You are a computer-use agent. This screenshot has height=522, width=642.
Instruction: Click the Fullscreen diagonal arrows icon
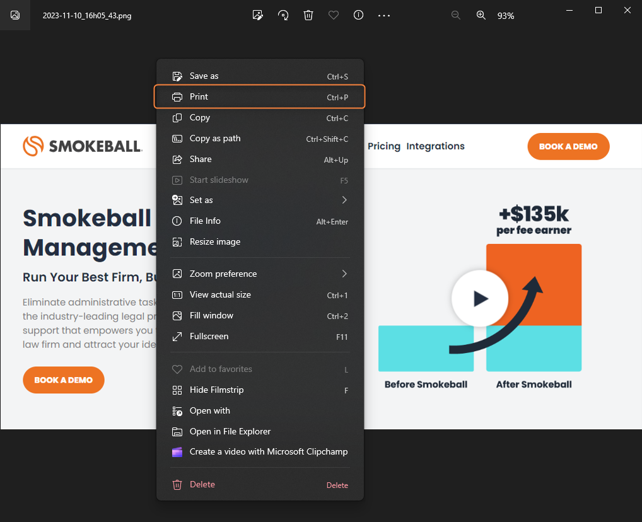pyautogui.click(x=177, y=337)
